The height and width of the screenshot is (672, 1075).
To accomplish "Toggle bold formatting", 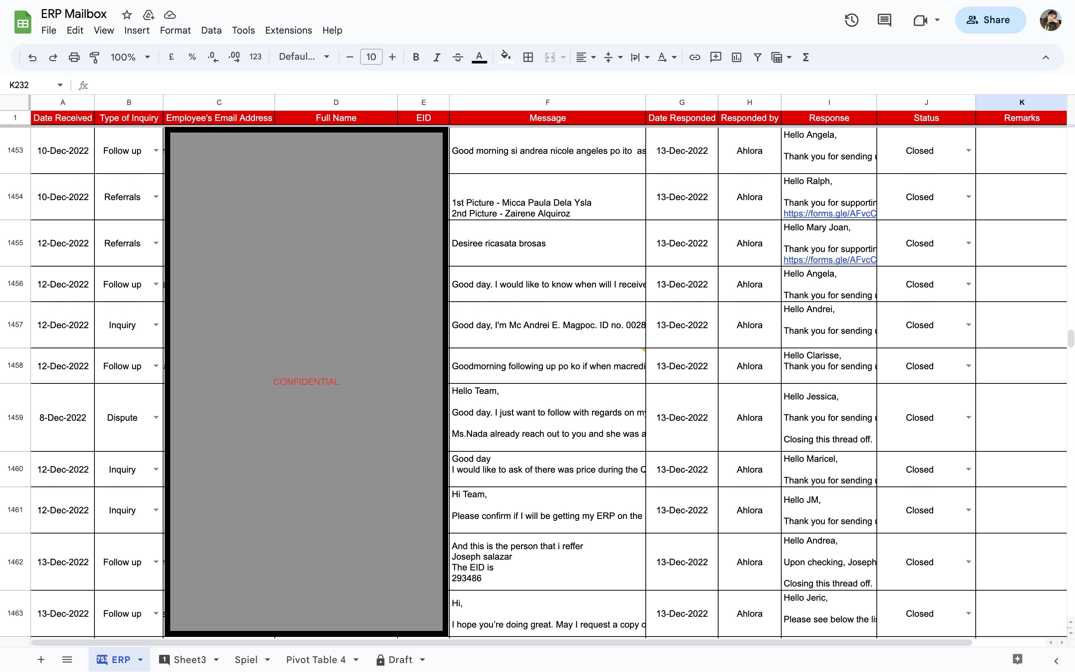I will 416,57.
